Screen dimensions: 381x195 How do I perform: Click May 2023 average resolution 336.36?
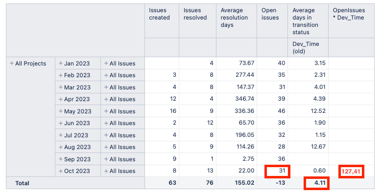(x=244, y=111)
